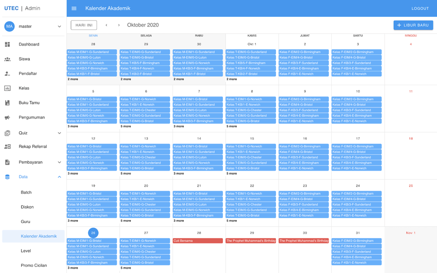This screenshot has width=437, height=273.
Task: Open the Diskon menu item
Action: pyautogui.click(x=27, y=207)
